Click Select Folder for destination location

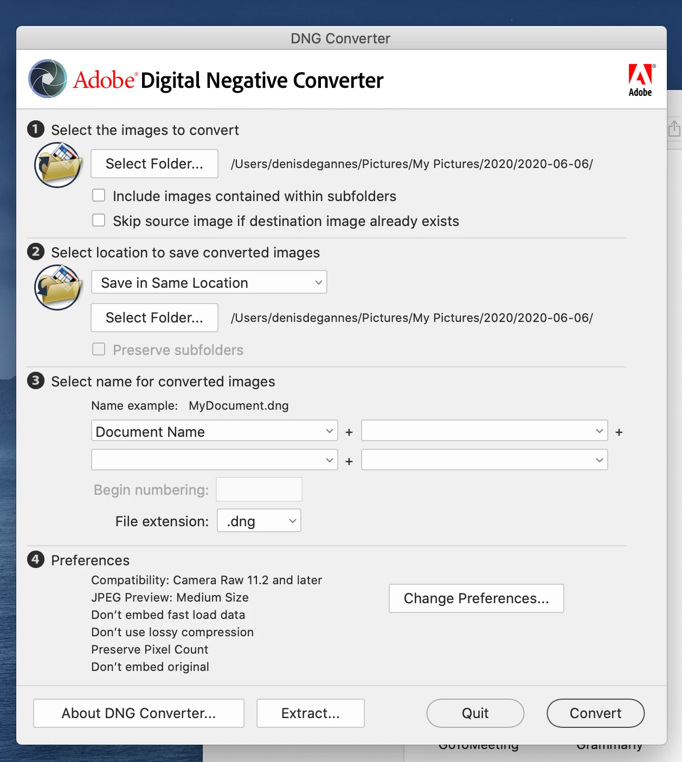click(x=155, y=318)
